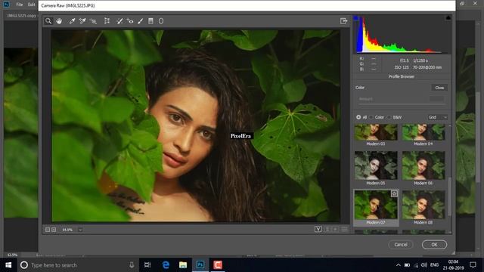This screenshot has width=484, height=272.
Task: Show hidden system tray icons
Action: point(399,265)
